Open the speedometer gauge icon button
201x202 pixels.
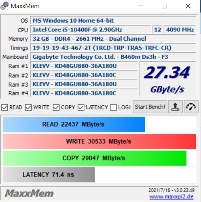pos(191,107)
